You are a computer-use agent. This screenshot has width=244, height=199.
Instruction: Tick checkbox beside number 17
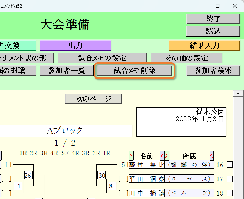tap(230, 179)
